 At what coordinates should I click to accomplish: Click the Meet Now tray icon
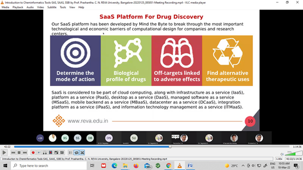pos(248,166)
